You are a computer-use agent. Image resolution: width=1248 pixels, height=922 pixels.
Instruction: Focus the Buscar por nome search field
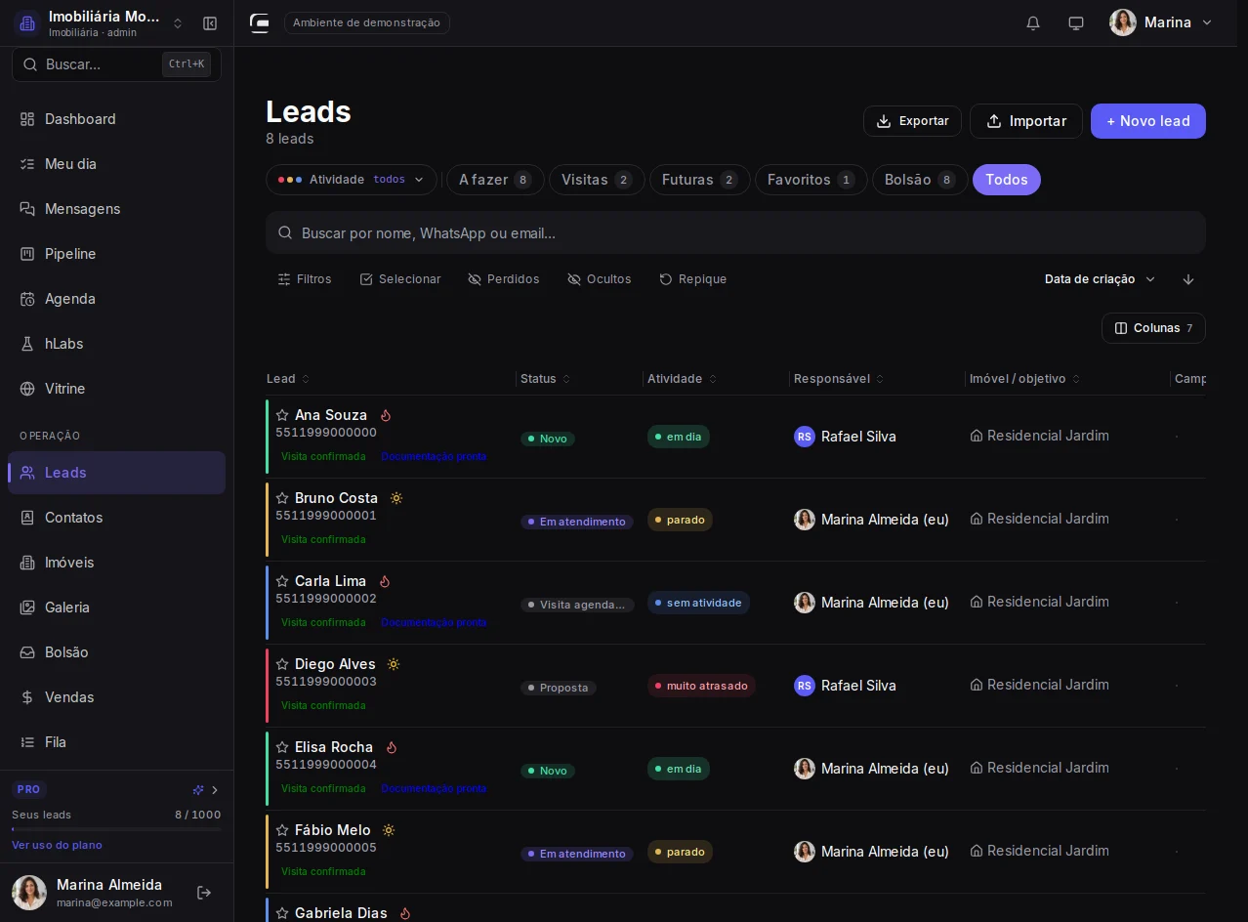click(735, 233)
